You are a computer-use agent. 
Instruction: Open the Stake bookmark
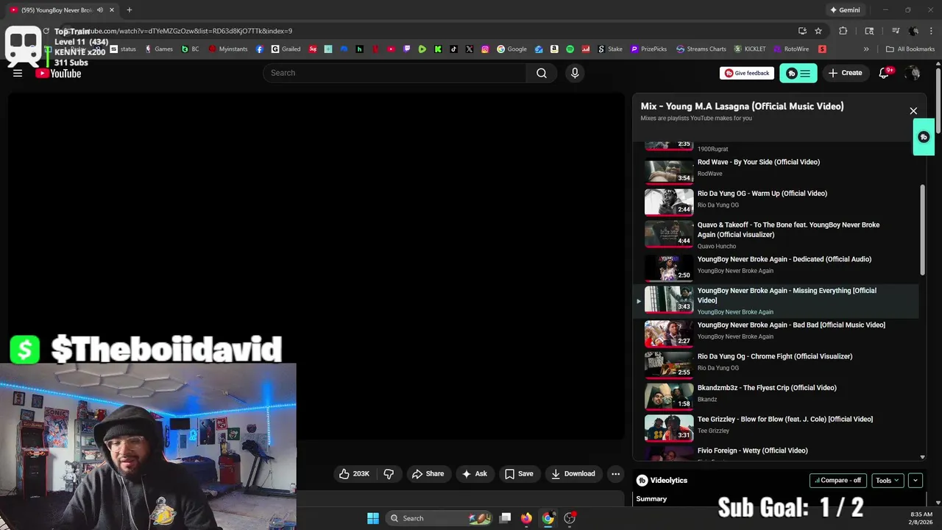coord(610,49)
